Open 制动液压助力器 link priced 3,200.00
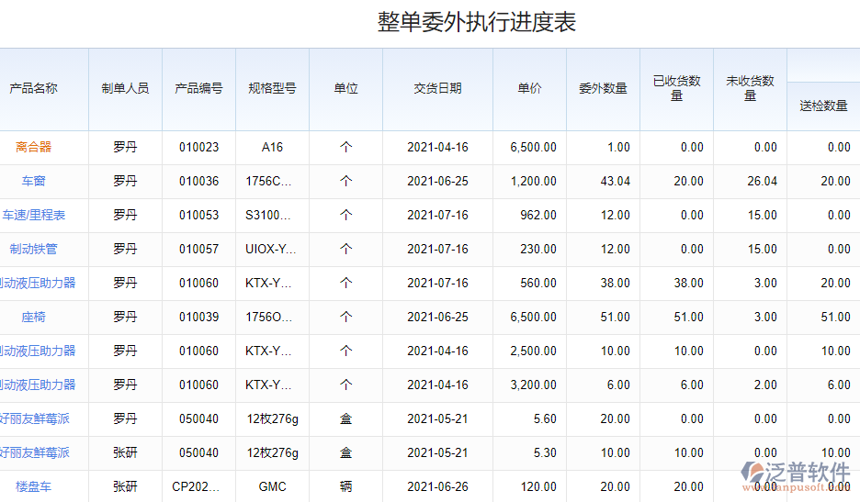The image size is (860, 502). 38,385
